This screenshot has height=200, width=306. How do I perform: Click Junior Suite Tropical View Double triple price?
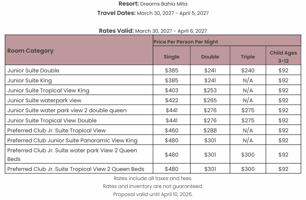(x=248, y=120)
